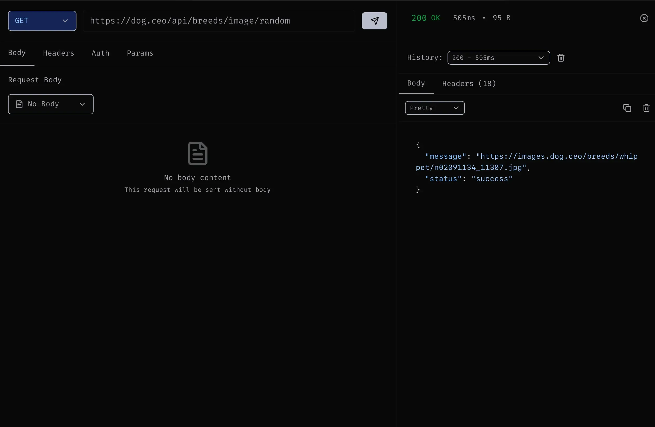
Task: Select the response Body tab
Action: pyautogui.click(x=416, y=83)
